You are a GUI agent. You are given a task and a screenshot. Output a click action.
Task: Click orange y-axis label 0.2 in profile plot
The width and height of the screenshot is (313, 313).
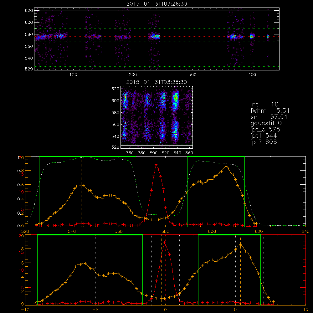(x=21, y=213)
